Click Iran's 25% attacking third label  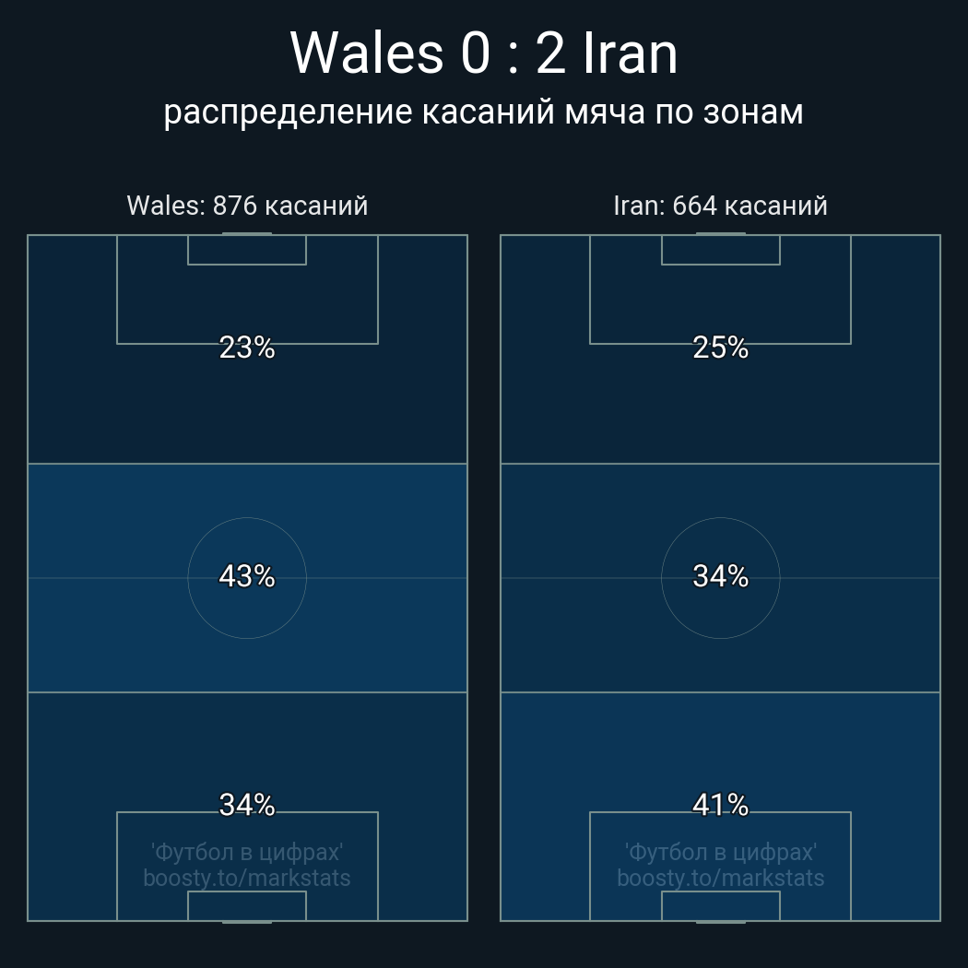[x=720, y=348]
